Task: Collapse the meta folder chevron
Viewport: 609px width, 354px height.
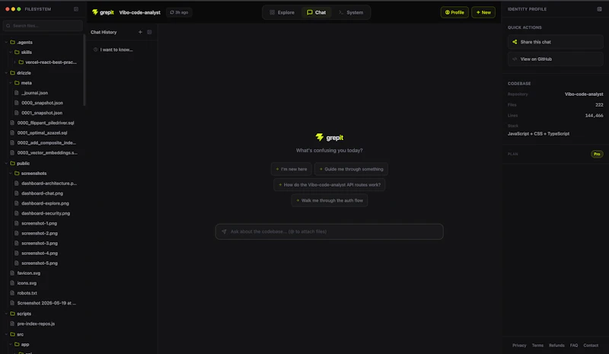Action: click(x=11, y=83)
